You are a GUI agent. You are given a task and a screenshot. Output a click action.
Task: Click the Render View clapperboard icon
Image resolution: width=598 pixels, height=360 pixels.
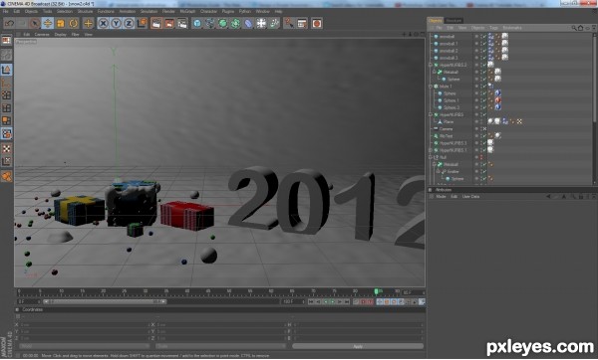click(x=156, y=24)
